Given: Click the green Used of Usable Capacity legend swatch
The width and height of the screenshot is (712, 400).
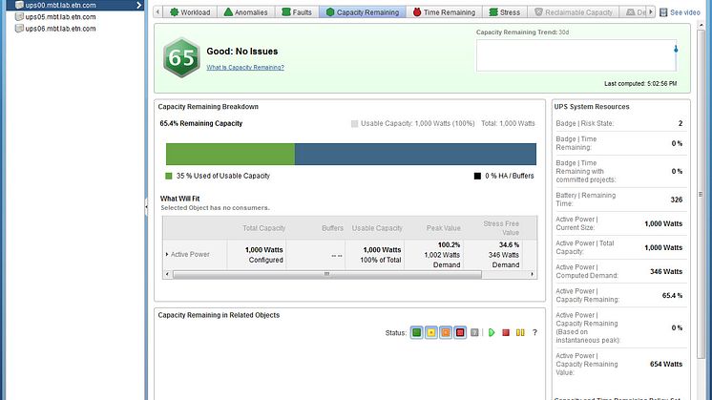Looking at the screenshot, I should [169, 176].
